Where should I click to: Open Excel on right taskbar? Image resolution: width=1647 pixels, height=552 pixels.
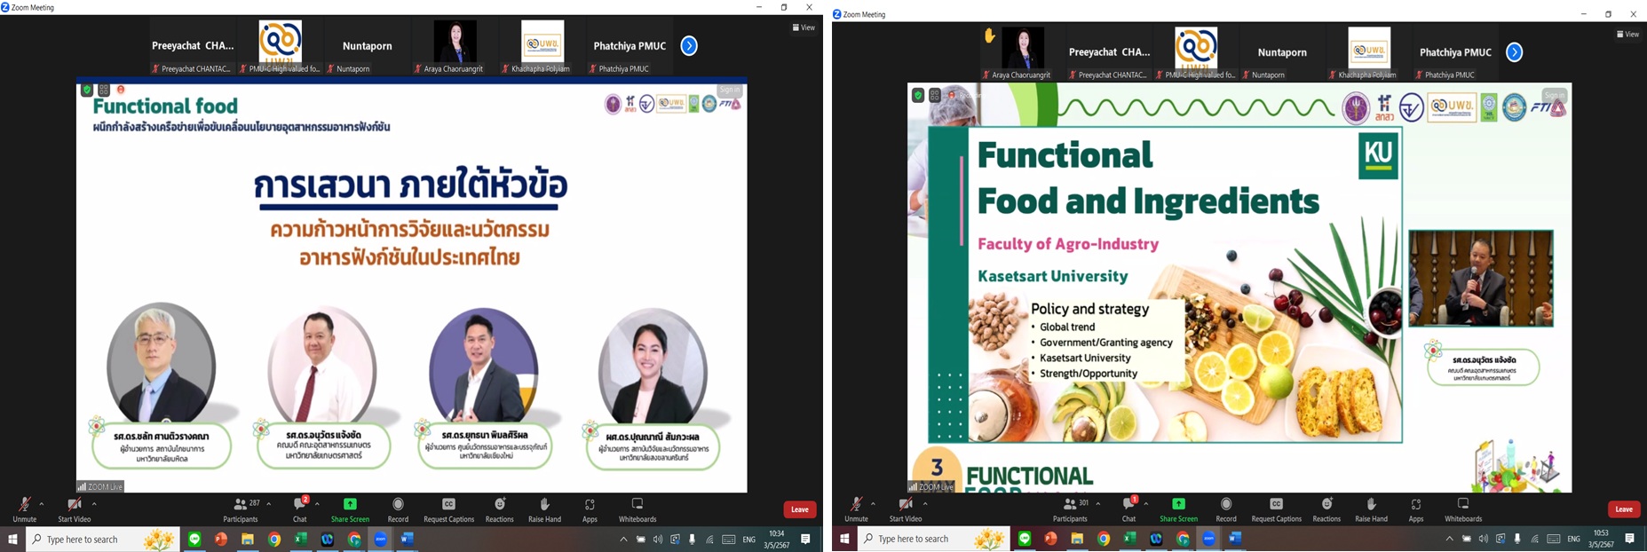tap(1129, 539)
